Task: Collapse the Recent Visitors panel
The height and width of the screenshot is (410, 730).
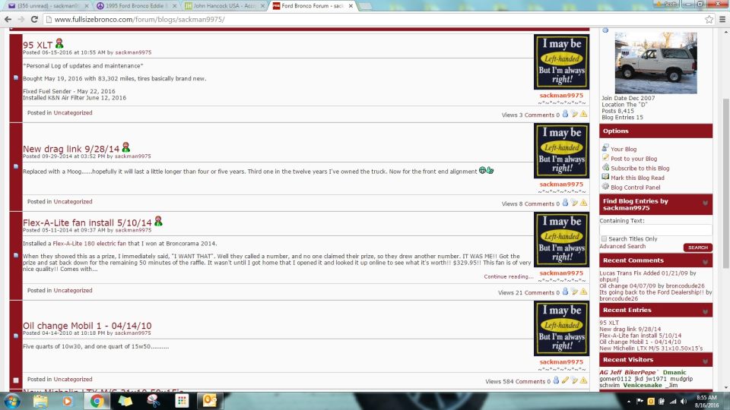Action: (x=706, y=361)
